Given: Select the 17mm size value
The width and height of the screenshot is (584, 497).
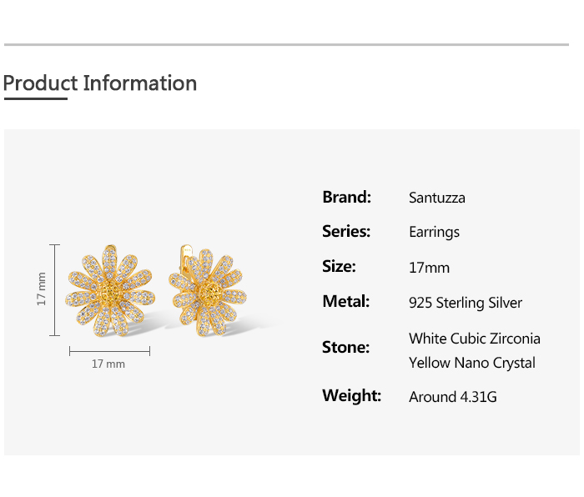Looking at the screenshot, I should click(x=429, y=268).
